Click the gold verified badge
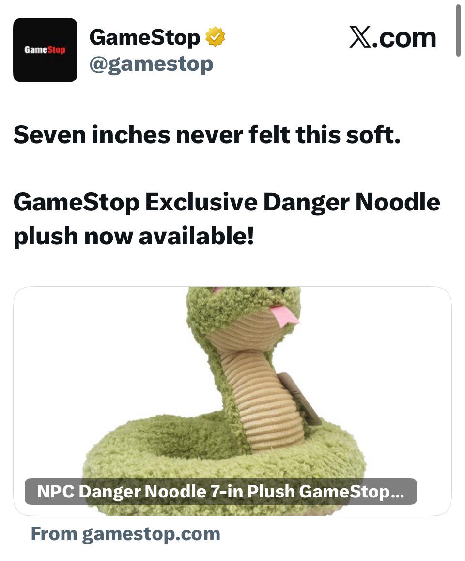The width and height of the screenshot is (465, 561). [215, 37]
